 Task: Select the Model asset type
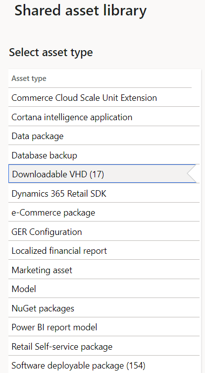coord(104,289)
